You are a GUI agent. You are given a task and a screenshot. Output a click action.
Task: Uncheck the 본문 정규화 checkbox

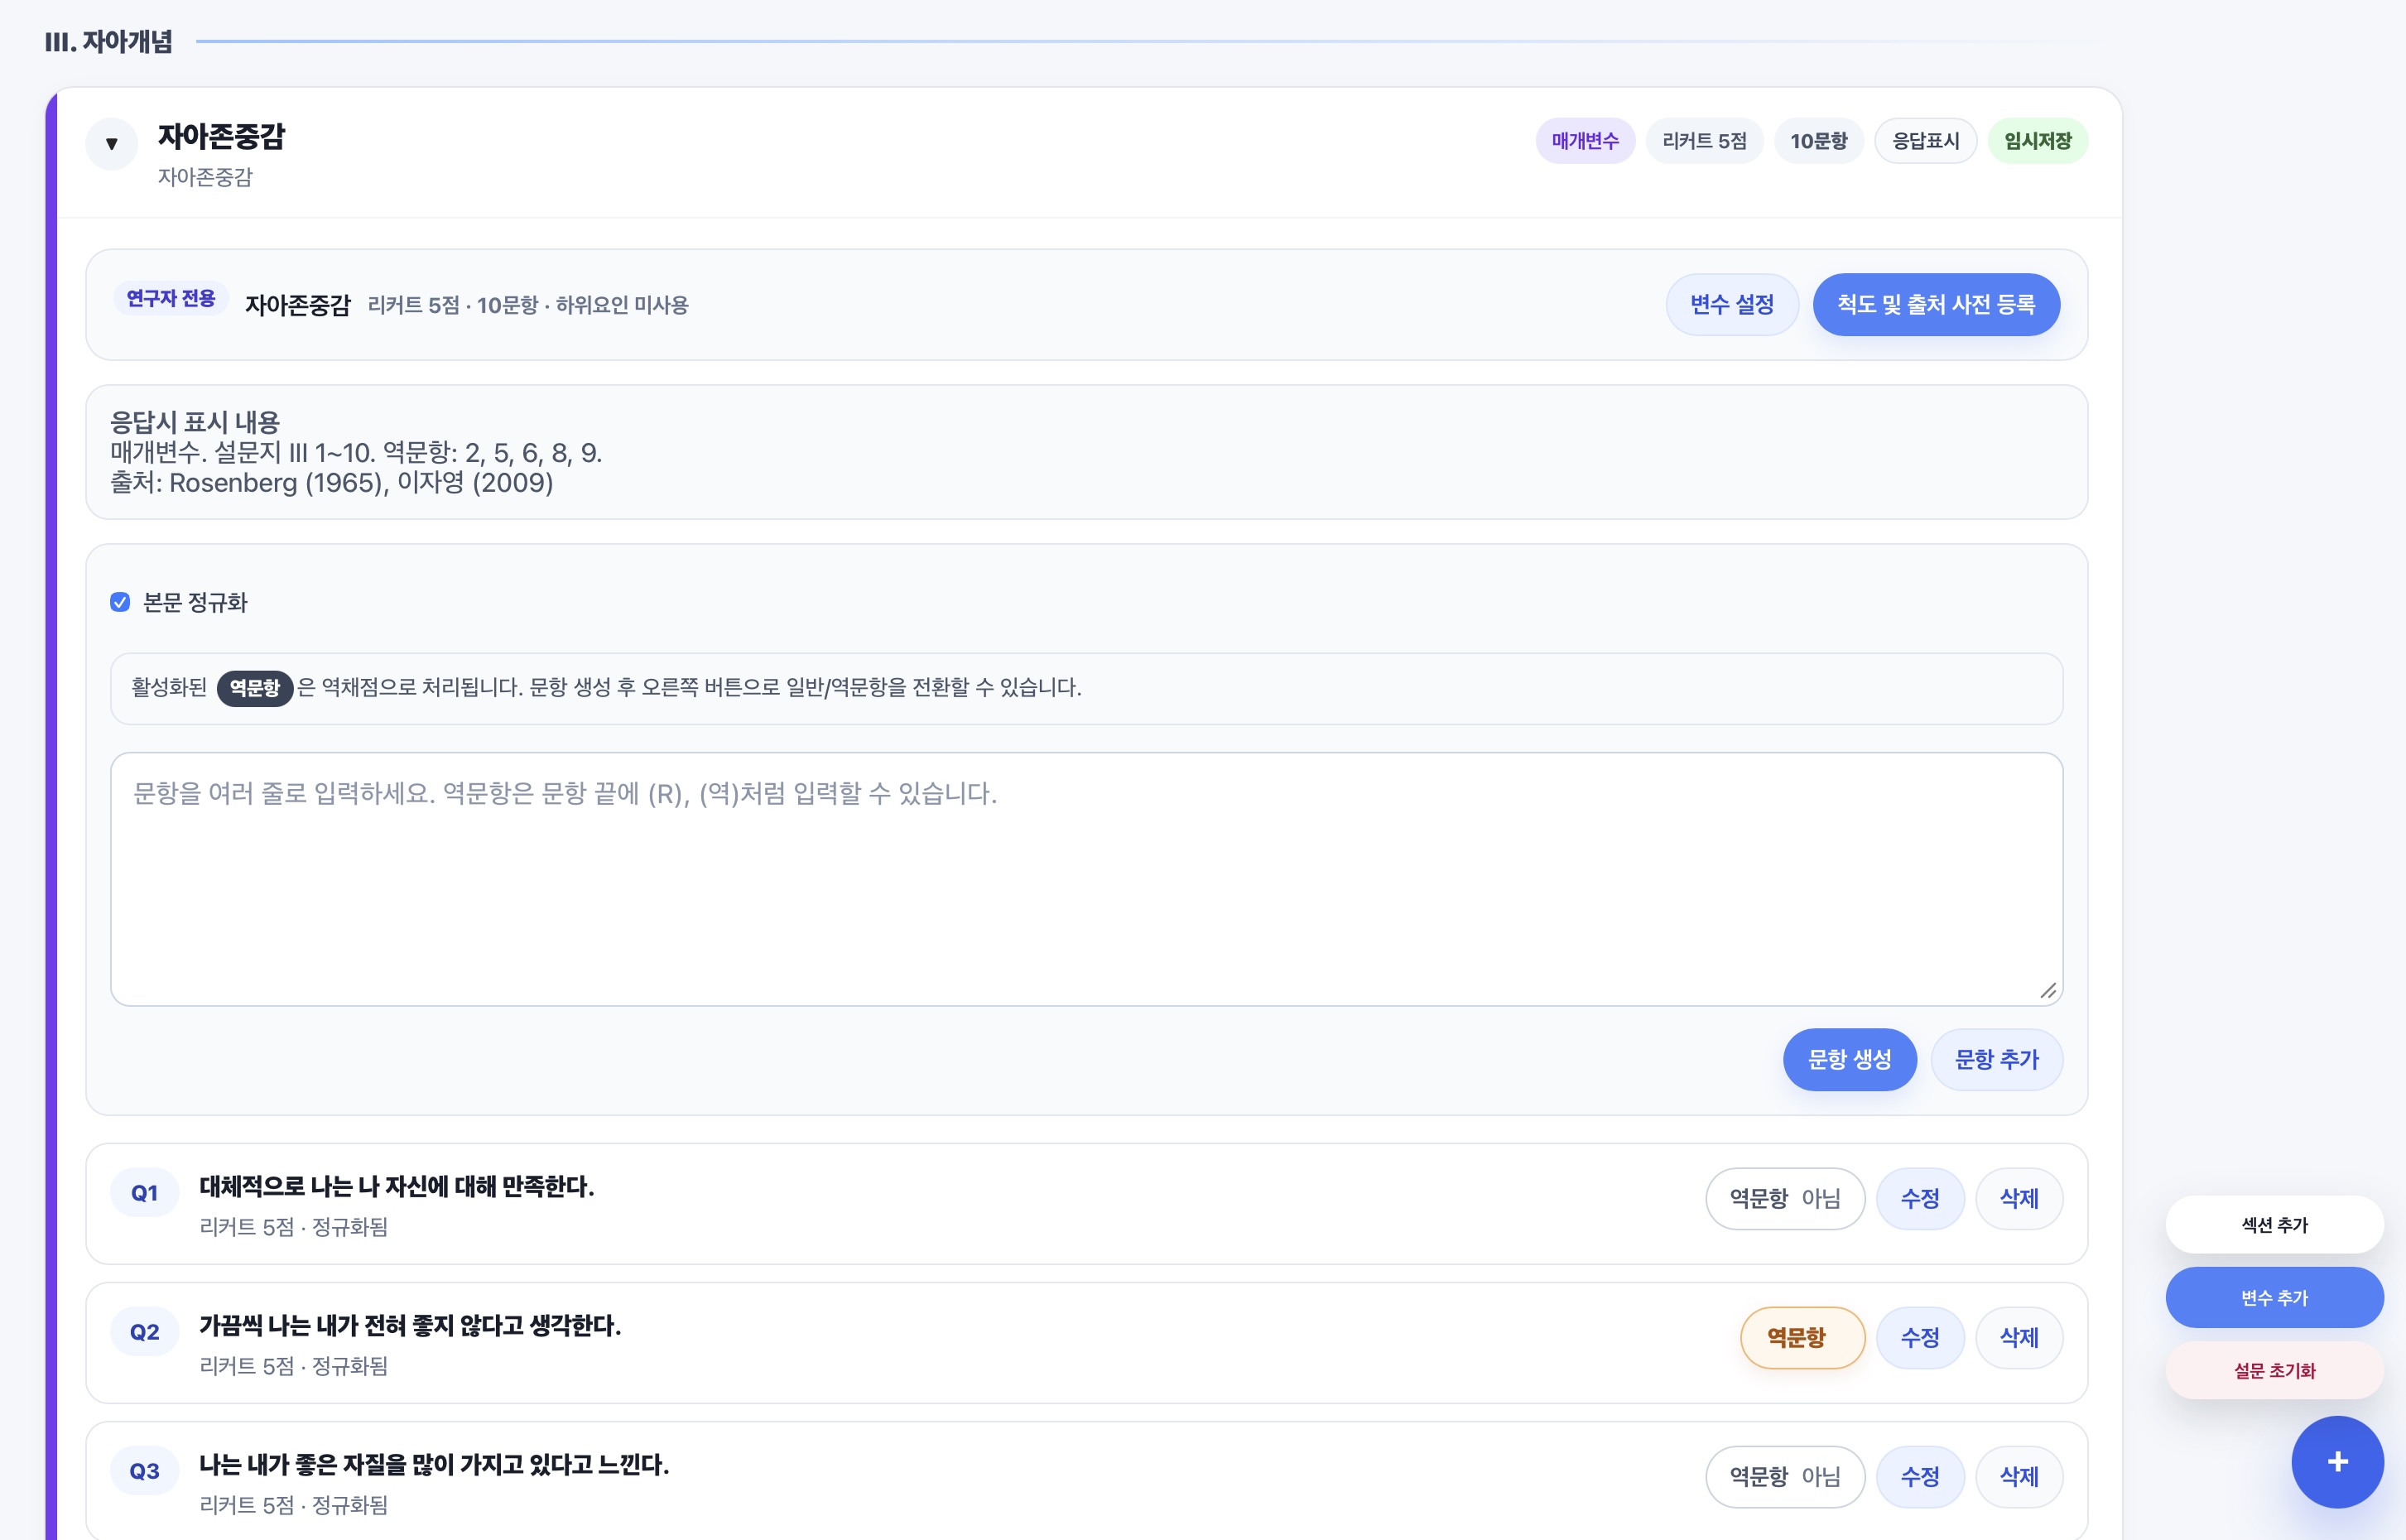coord(120,602)
